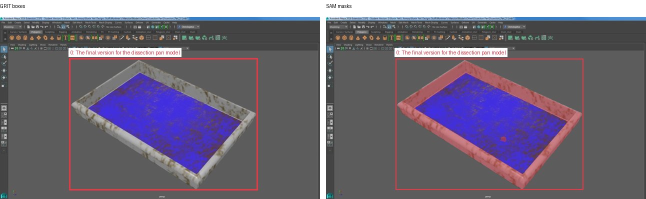Click polygon cube shelf icon in GRIT boxes window

pos(18,38)
